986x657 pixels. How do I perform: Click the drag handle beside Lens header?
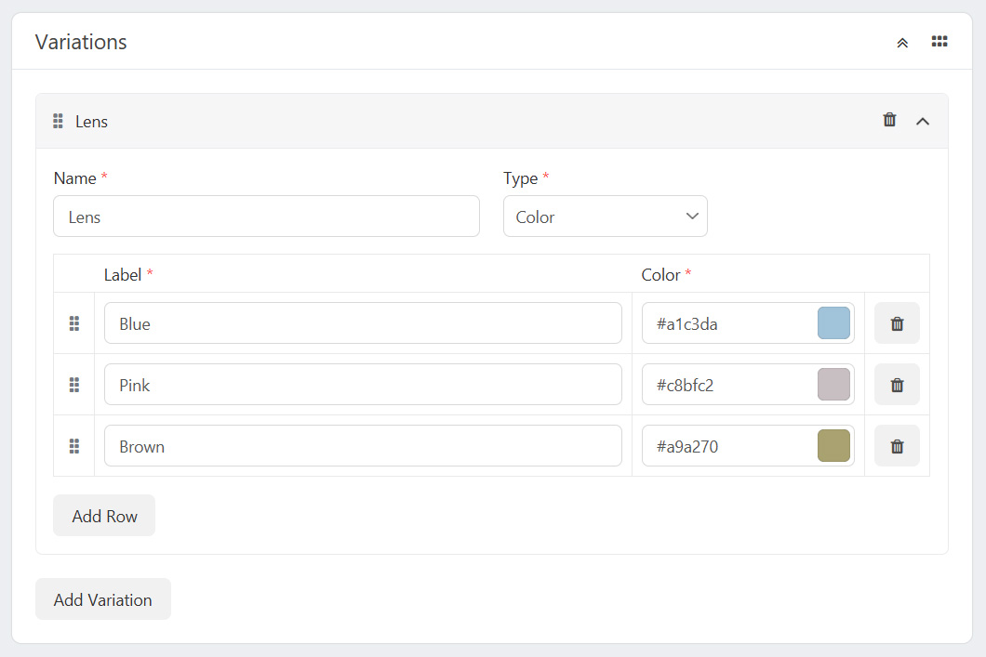[58, 121]
